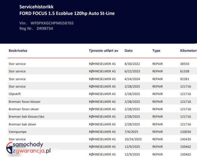Click the Tjeneste utført av column header
The image size is (197, 157).
(x=103, y=51)
